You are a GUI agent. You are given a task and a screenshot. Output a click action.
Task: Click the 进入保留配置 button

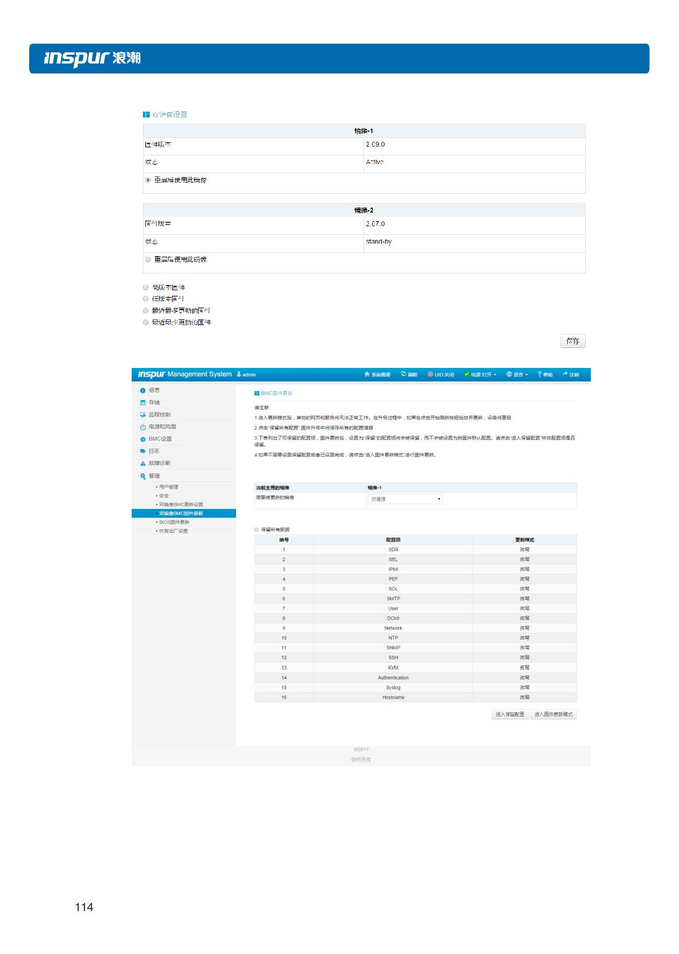(x=509, y=714)
